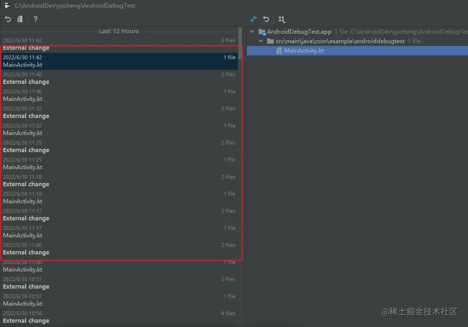Collapse the AndroidDebugTest.app tree node
Image resolution: width=468 pixels, height=327 pixels.
252,31
